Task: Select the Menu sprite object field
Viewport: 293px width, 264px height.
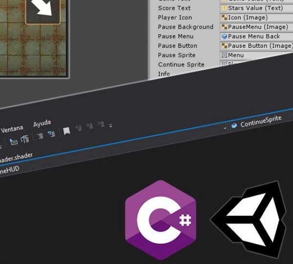Action: point(256,55)
